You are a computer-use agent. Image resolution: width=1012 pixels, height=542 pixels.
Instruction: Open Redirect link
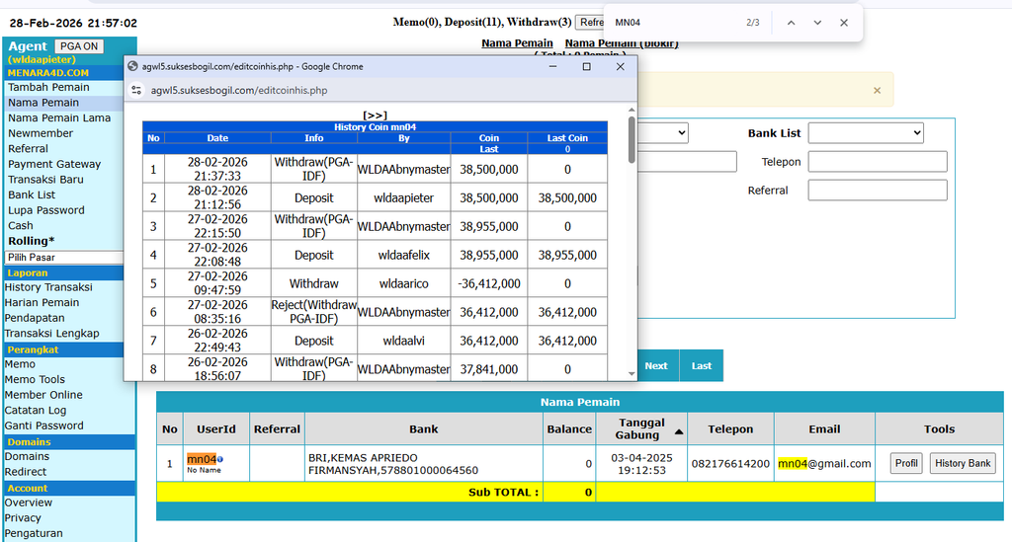coord(25,472)
